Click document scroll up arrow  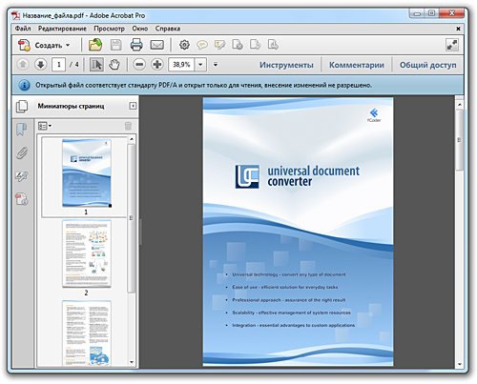coord(459,105)
